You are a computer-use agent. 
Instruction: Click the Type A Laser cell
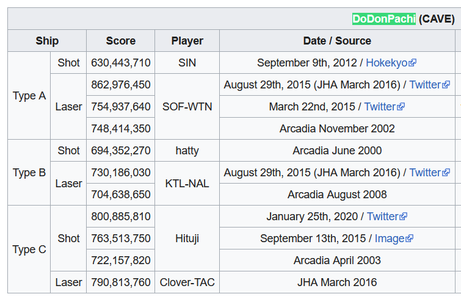point(68,107)
